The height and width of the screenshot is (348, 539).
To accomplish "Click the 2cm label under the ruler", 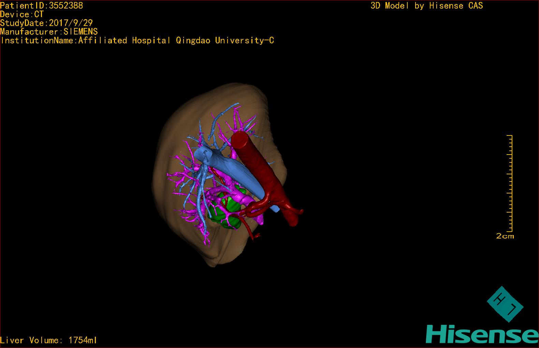I will (505, 236).
